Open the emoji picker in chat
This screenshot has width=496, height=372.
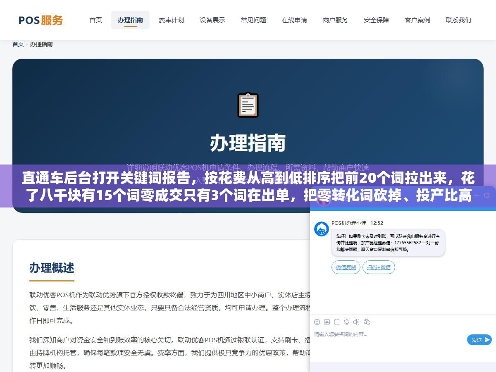(317, 322)
